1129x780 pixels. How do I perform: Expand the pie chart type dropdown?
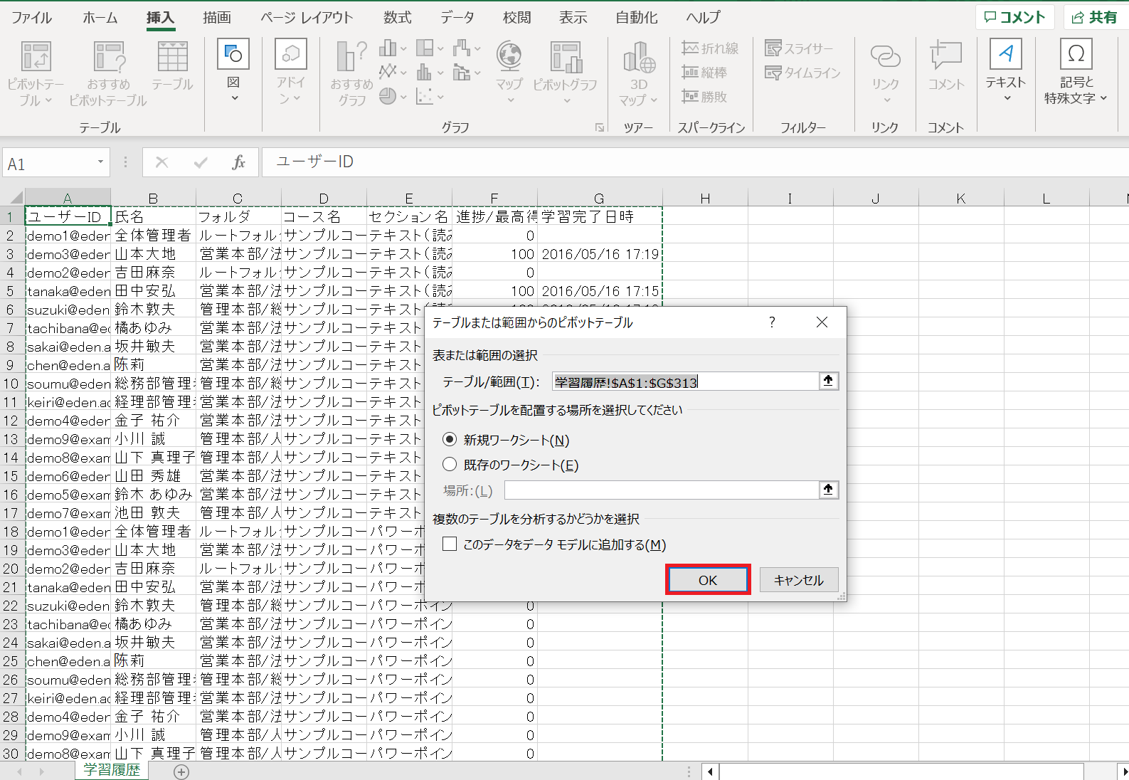tap(403, 97)
